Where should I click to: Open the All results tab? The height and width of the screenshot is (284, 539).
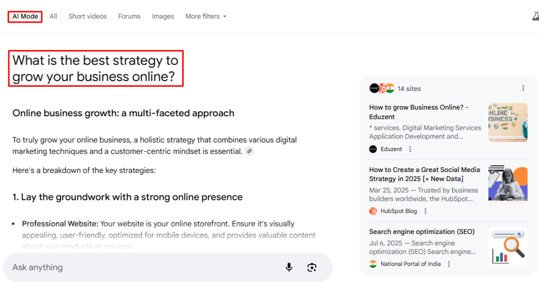53,16
